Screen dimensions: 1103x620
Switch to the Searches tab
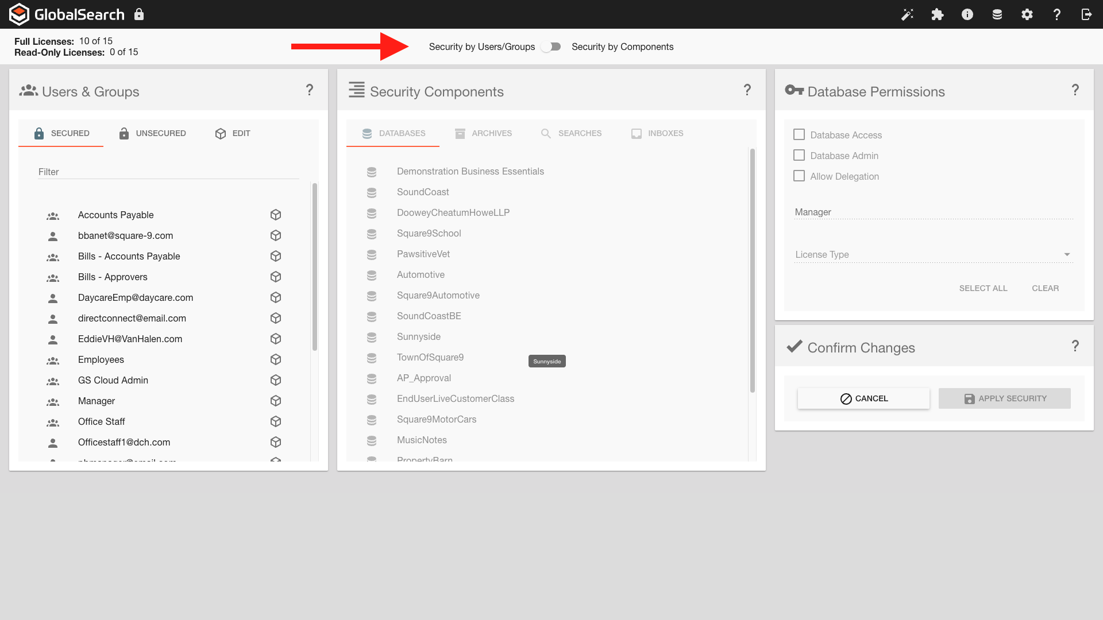pos(571,133)
